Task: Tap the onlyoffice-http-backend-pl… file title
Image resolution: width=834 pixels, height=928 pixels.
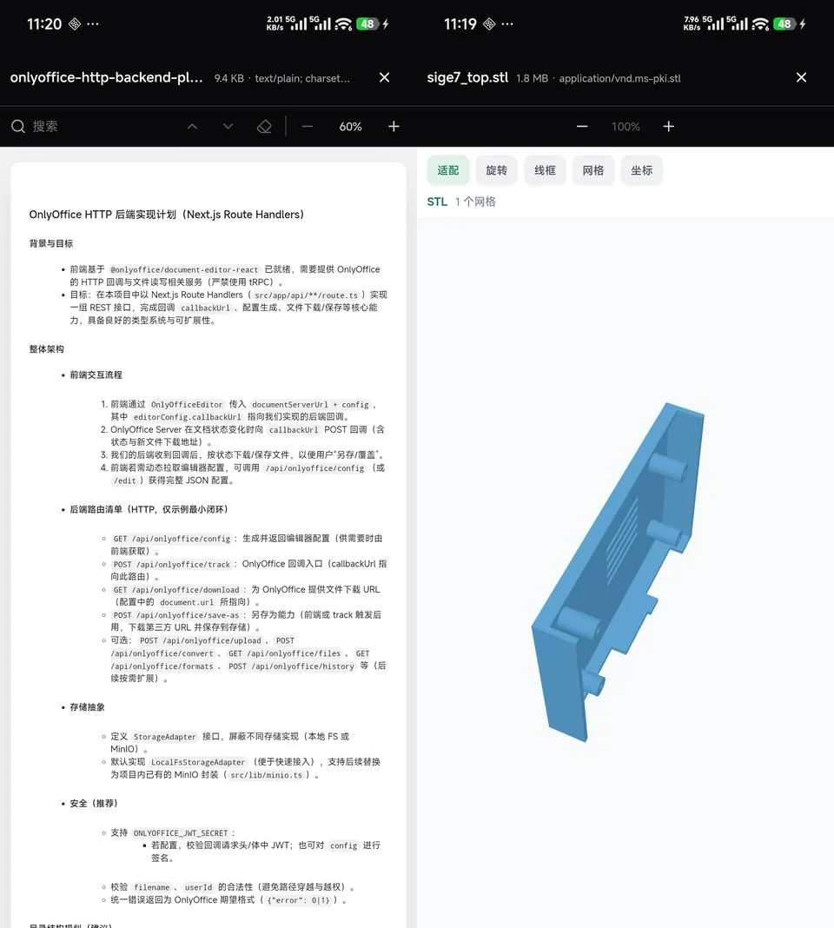Action: (x=107, y=77)
